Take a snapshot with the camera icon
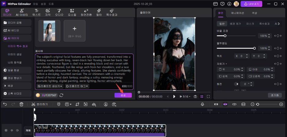287x137 pixels. [x=195, y=97]
